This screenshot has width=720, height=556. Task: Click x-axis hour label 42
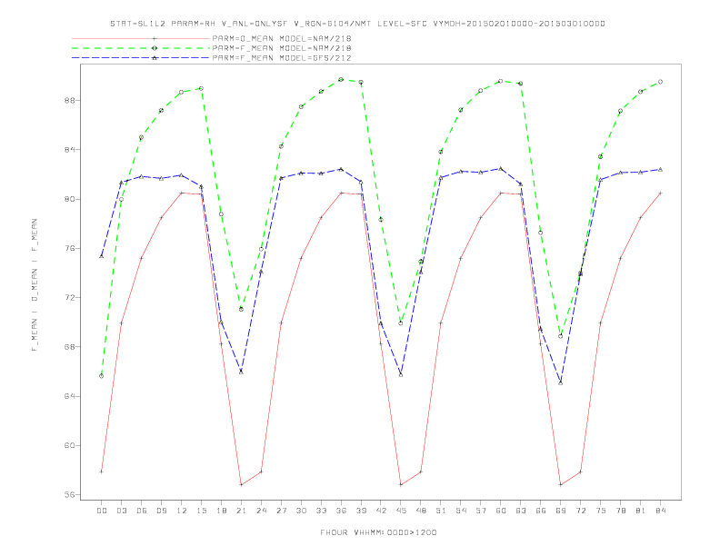[381, 511]
